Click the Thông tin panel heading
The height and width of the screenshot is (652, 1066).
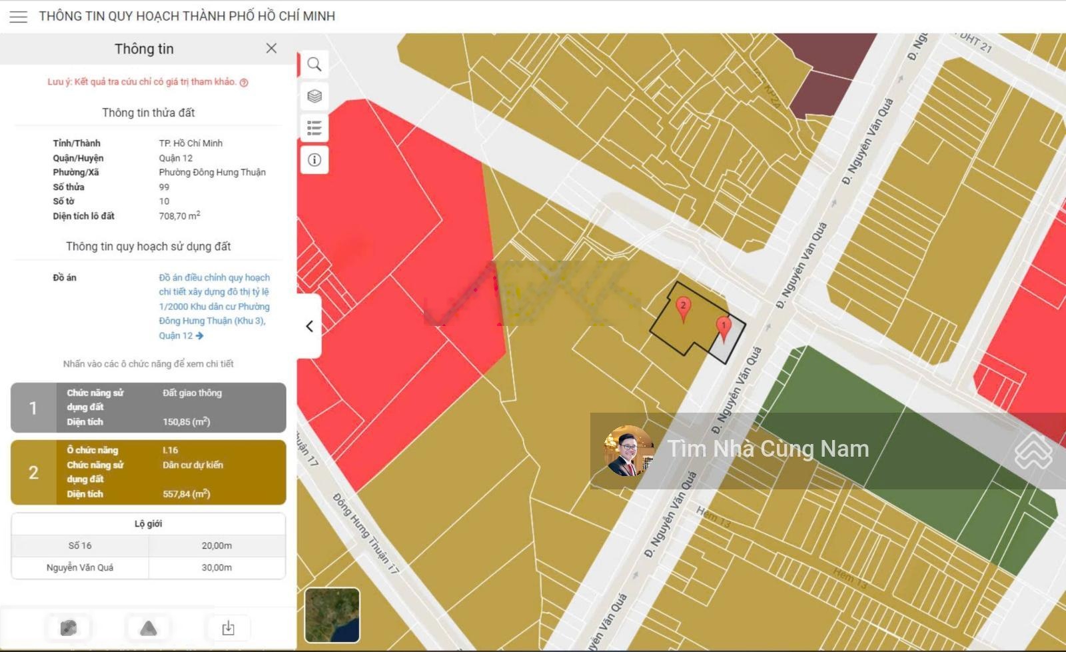coord(144,49)
